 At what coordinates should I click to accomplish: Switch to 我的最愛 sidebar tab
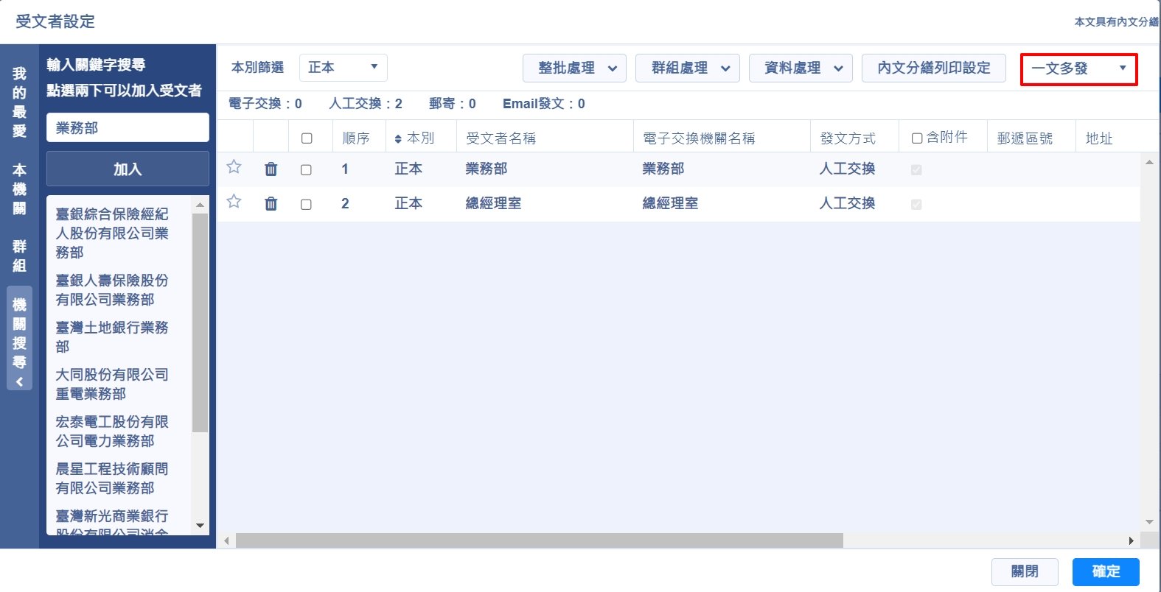pos(19,102)
